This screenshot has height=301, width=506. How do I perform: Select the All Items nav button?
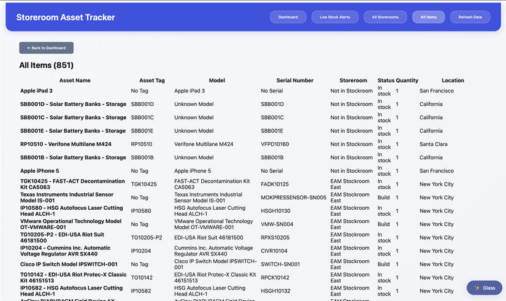428,17
